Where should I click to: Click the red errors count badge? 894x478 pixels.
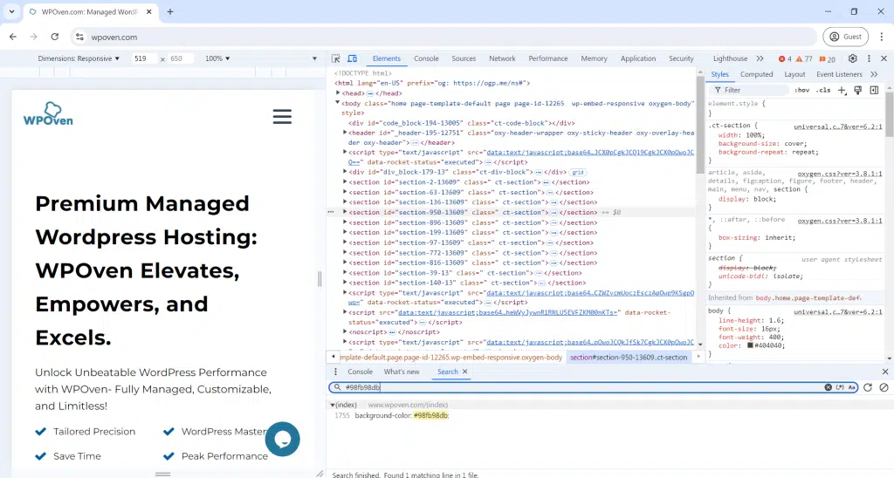tap(785, 58)
